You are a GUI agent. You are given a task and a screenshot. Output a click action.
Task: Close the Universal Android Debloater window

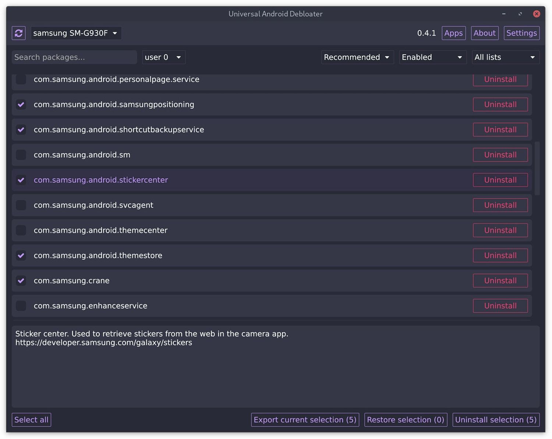tap(536, 14)
